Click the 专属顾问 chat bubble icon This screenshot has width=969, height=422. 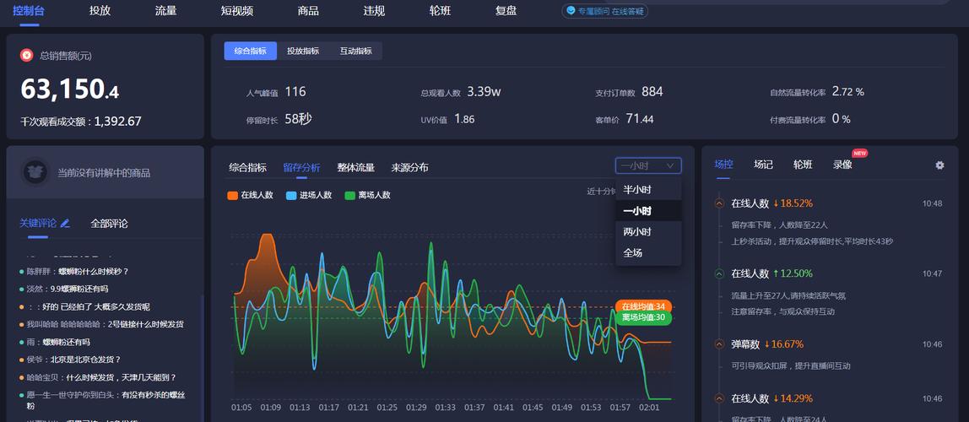571,11
